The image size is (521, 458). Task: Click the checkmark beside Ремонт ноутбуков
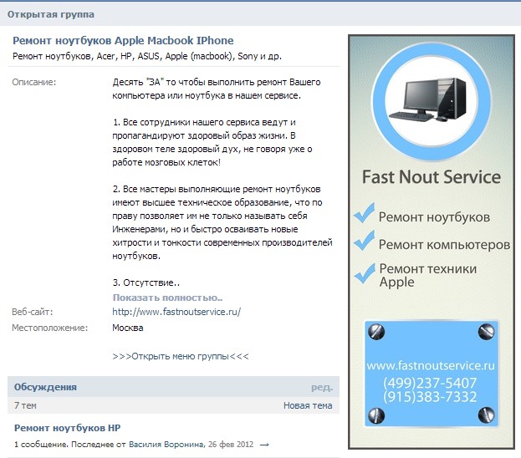click(364, 213)
